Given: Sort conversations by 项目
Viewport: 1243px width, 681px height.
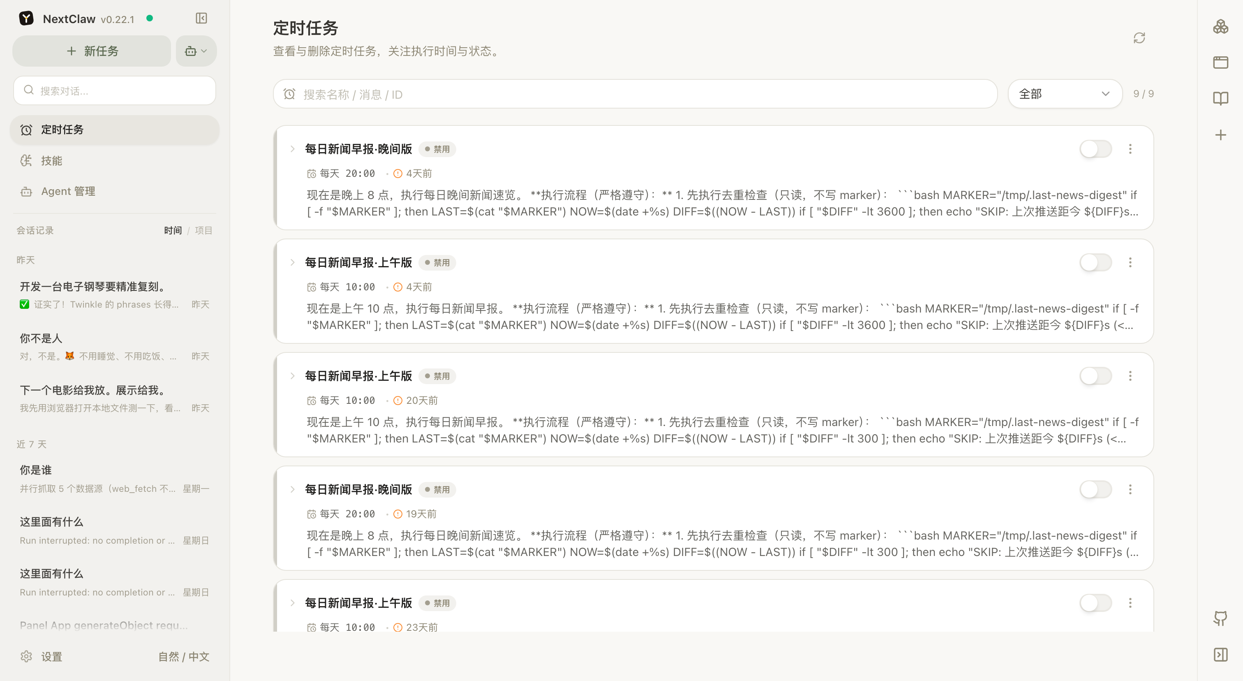Looking at the screenshot, I should click(203, 230).
